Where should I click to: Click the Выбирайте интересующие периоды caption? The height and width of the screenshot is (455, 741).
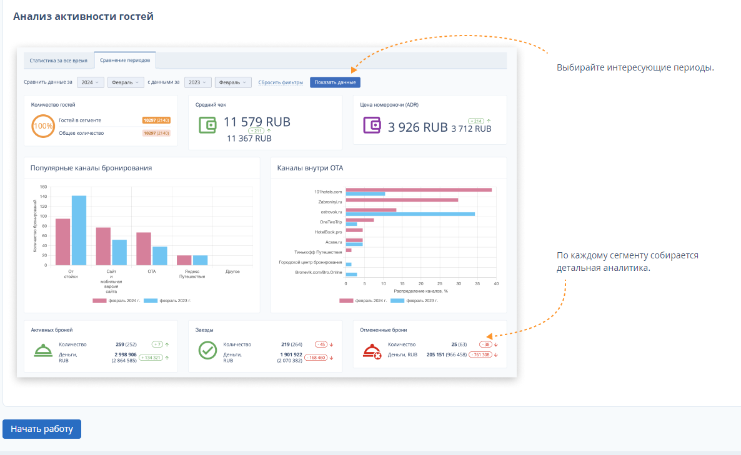(635, 67)
